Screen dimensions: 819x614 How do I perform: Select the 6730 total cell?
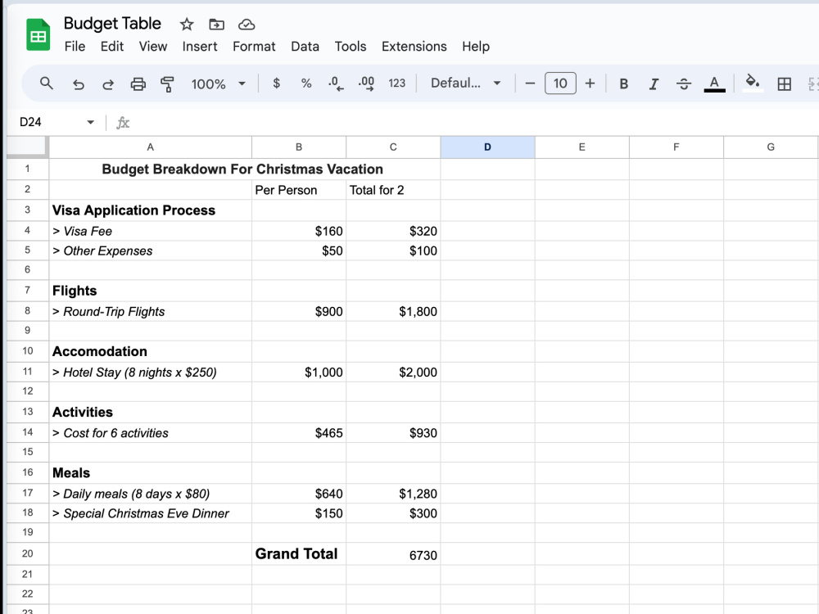[x=393, y=553]
